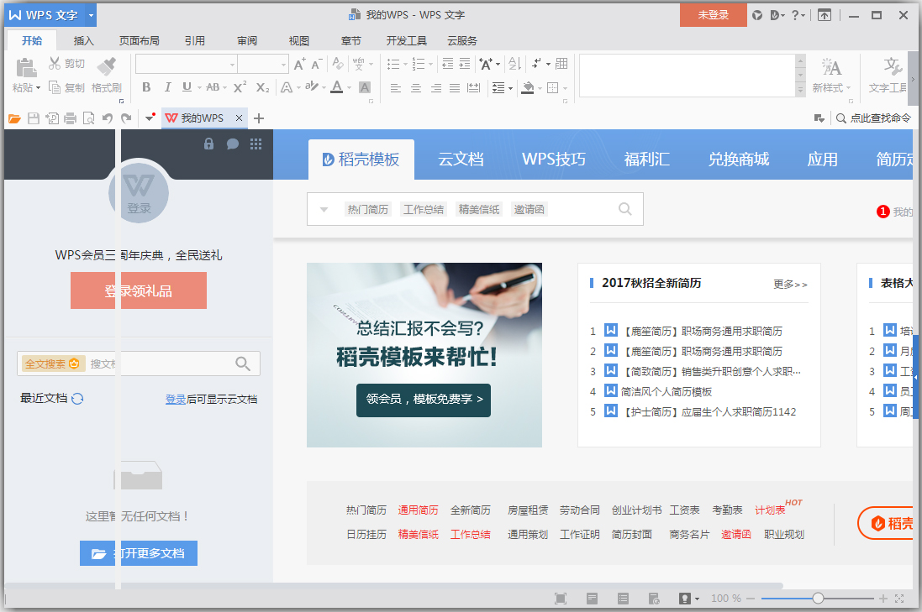Toggle Bold formatting button

pos(146,87)
